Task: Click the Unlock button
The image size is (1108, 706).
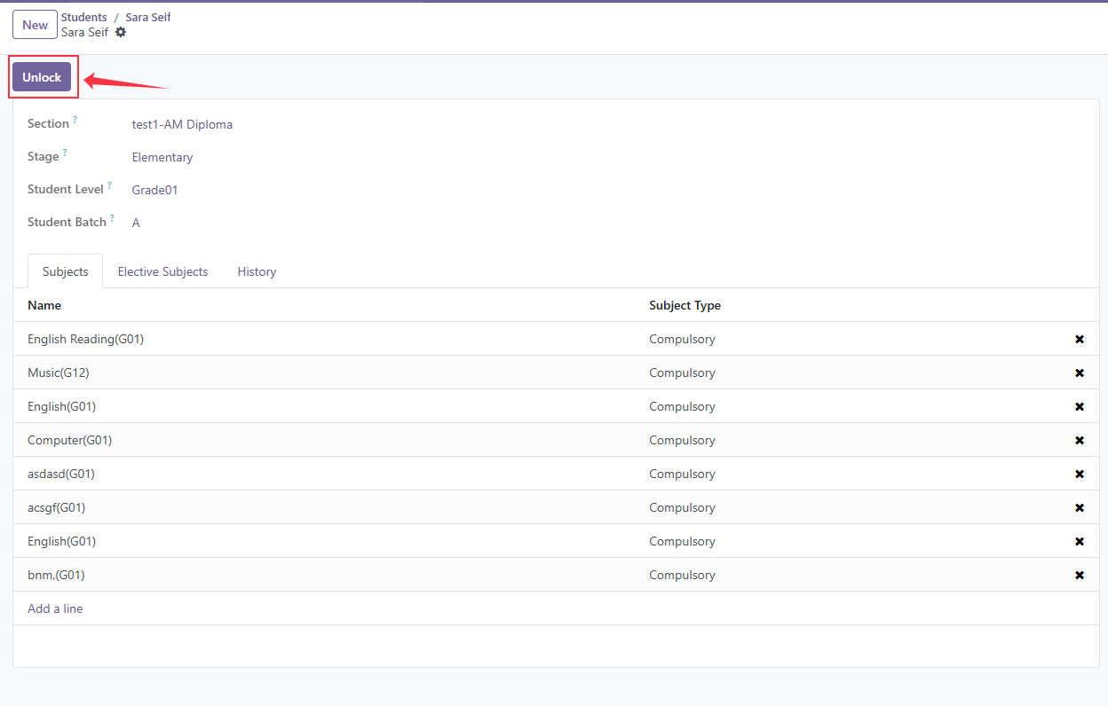Action: click(x=42, y=77)
